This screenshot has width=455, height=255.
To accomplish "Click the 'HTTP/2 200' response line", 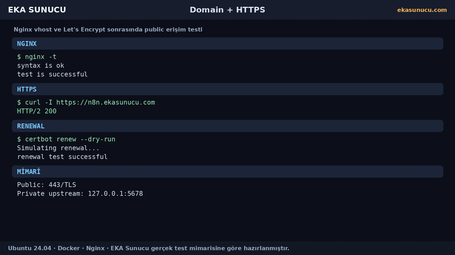I will click(37, 111).
